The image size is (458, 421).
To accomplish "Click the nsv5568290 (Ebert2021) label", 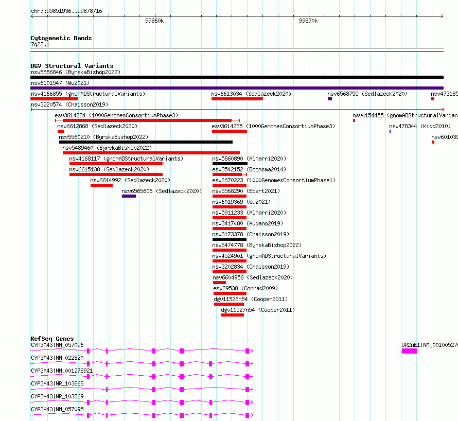I will tap(246, 191).
